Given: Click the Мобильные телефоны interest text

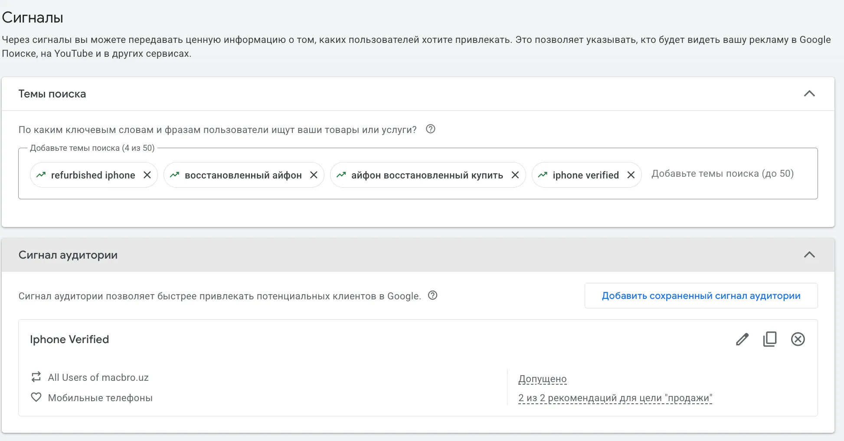Looking at the screenshot, I should [x=100, y=398].
